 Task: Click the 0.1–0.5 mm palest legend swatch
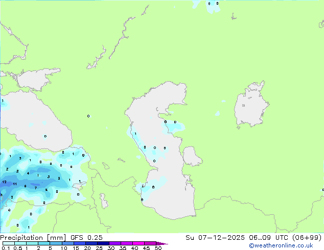coord(9,243)
